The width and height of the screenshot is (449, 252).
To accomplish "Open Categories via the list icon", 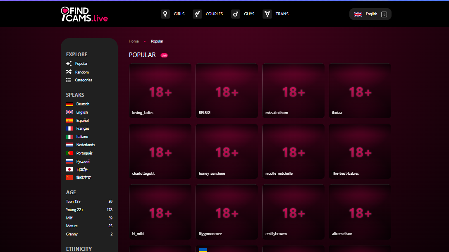I will click(x=69, y=80).
